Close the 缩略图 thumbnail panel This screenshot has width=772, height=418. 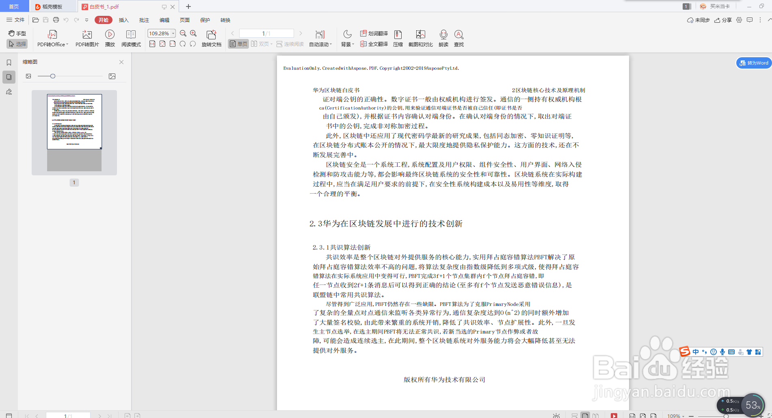(121, 62)
